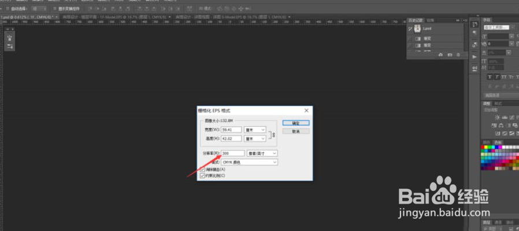The height and width of the screenshot is (231, 519).
Task: Open the 模式 dropdown showing CMYK 颜色
Action: pos(249,162)
